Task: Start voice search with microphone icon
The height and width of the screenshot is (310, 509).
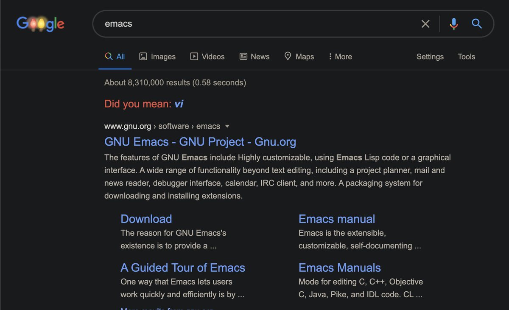Action: [453, 24]
